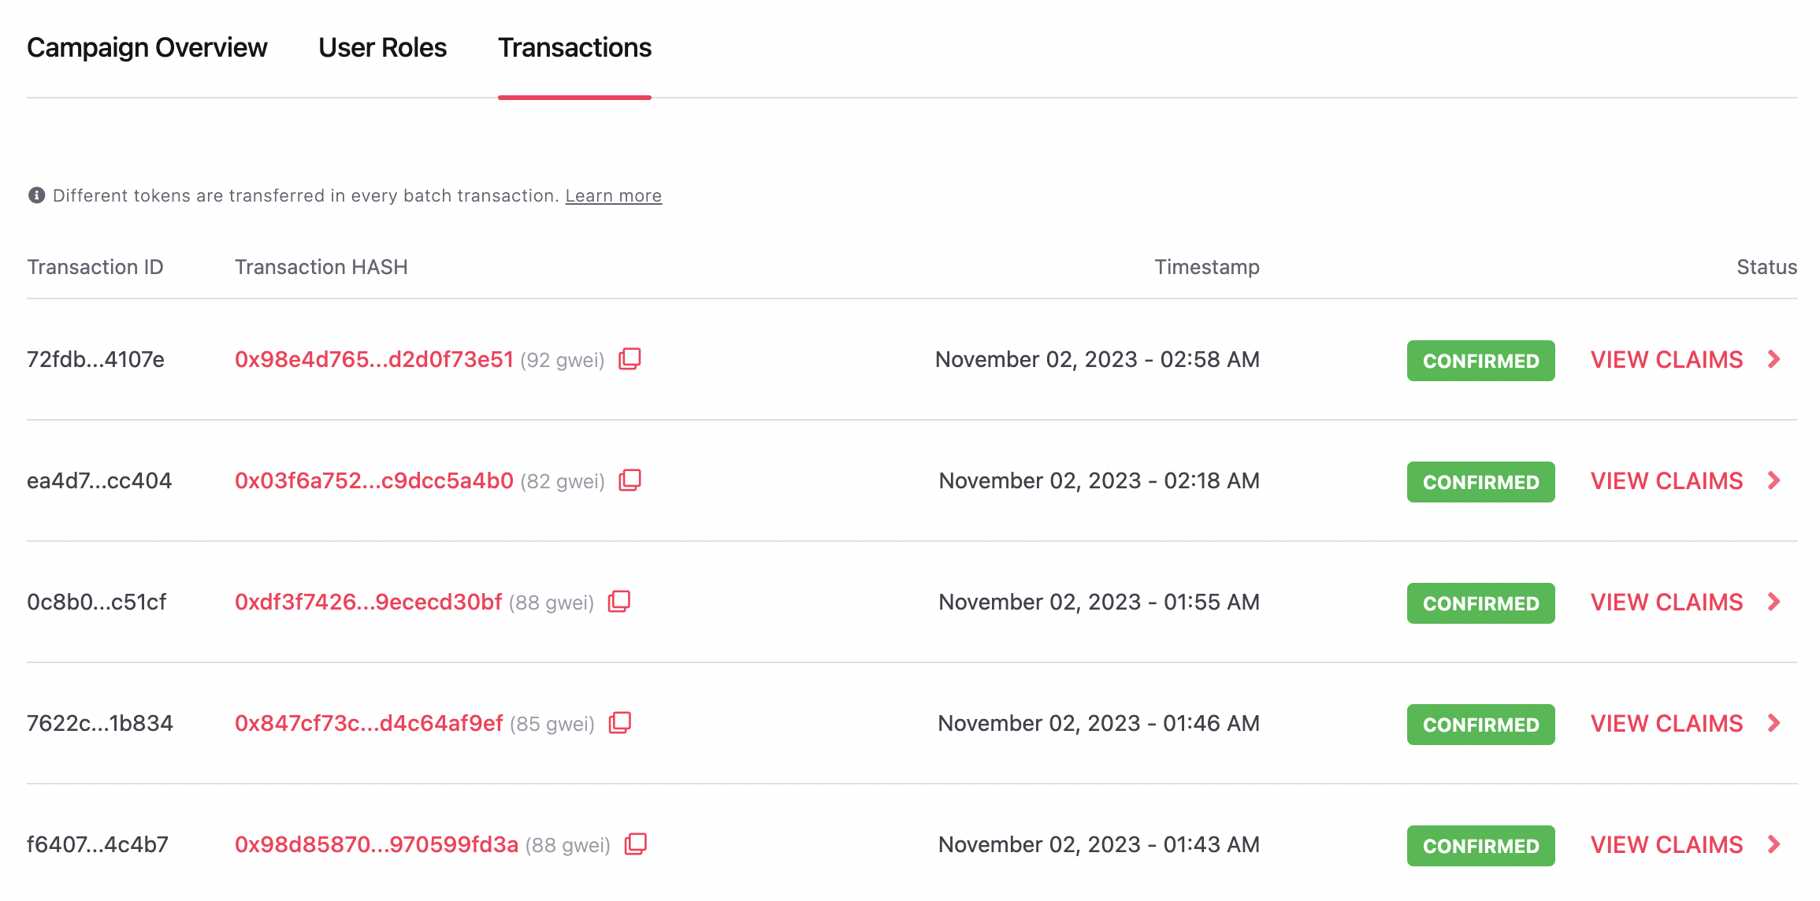1820x901 pixels.
Task: Copy hash of transaction f6407...4c4b7
Action: [634, 844]
